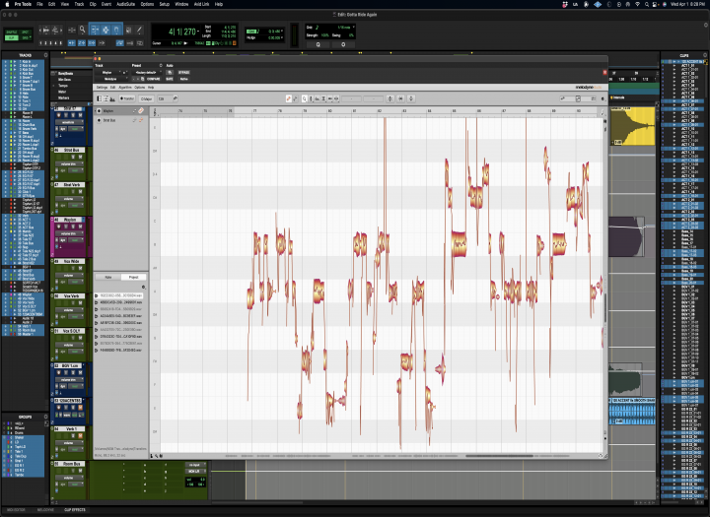710x517 pixels.
Task: Open the Melodyne plug-in selector dropdown
Action: (x=109, y=77)
